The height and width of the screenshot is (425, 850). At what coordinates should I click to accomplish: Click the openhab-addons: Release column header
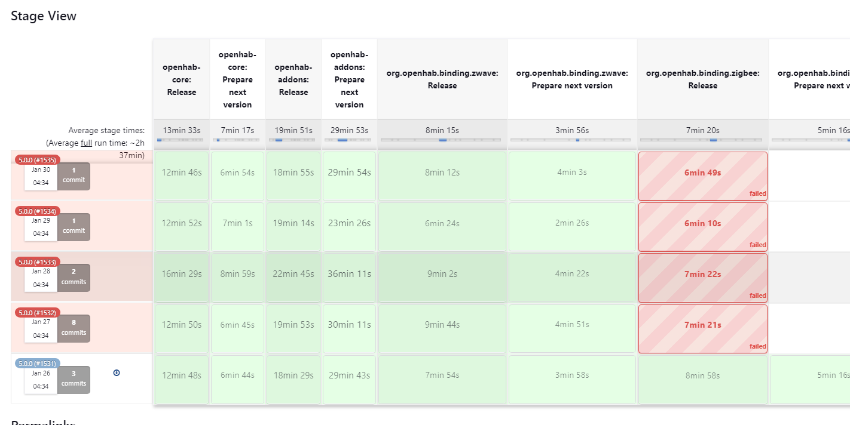pos(293,79)
